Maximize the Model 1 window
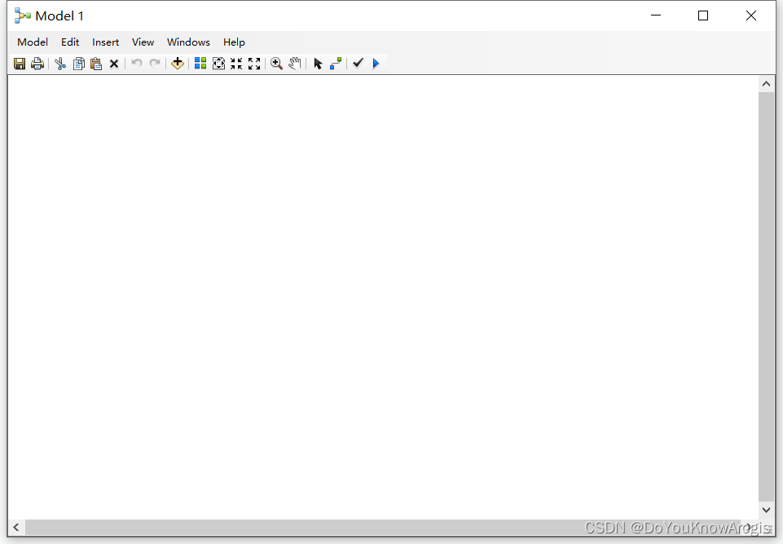This screenshot has width=783, height=544. click(x=703, y=15)
